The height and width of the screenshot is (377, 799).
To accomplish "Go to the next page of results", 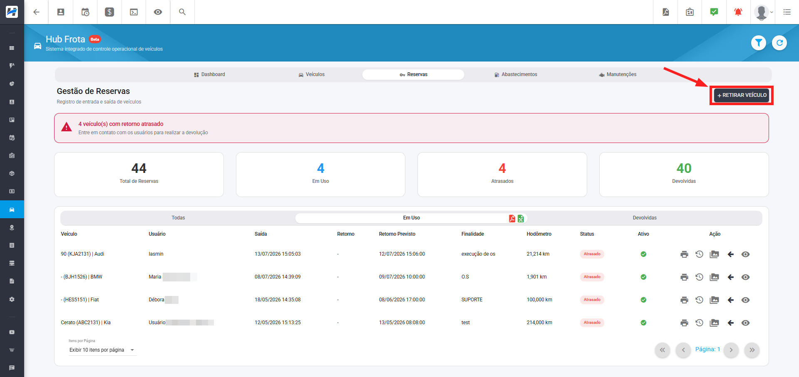I will [731, 350].
